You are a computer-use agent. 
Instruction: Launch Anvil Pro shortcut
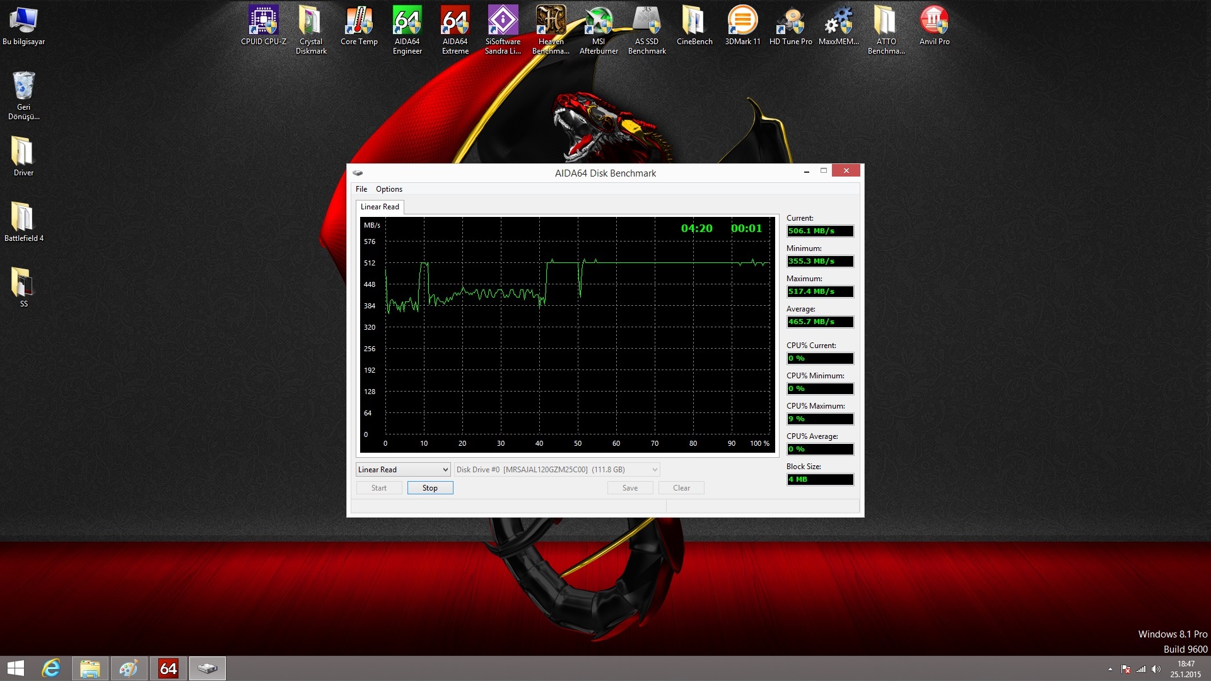click(x=934, y=26)
